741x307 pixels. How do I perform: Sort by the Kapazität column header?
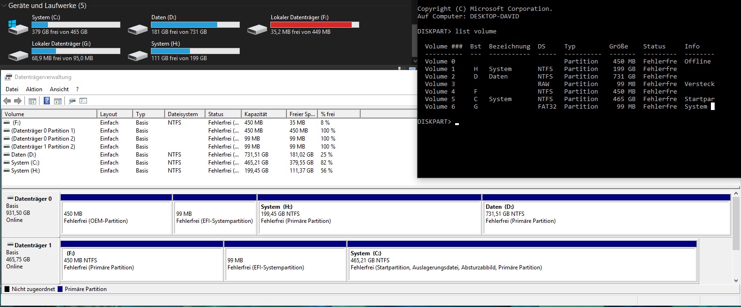click(264, 114)
